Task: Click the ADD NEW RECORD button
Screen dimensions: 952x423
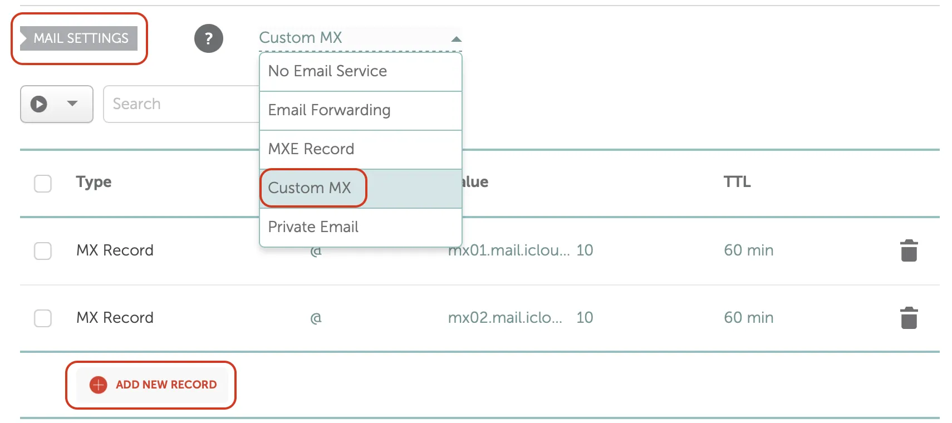Action: pos(152,385)
